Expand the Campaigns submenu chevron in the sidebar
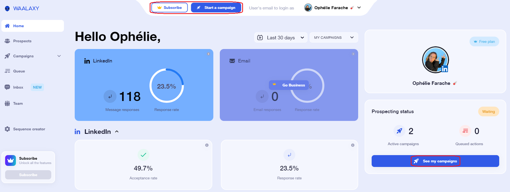The image size is (510, 192). point(59,56)
